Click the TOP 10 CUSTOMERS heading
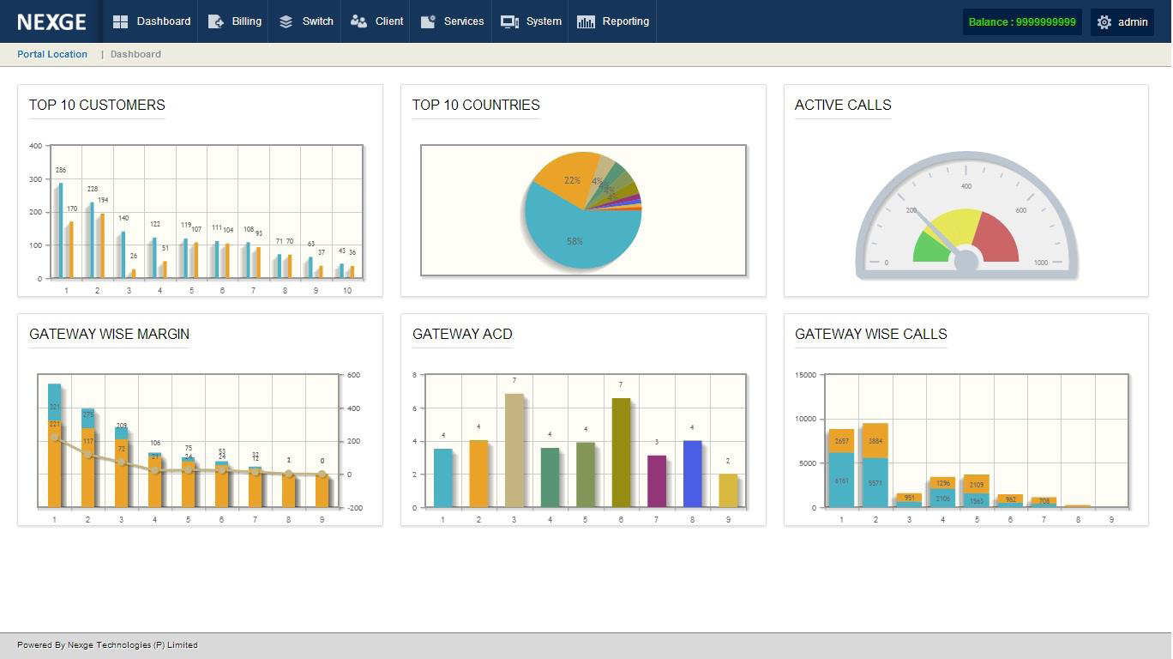 tap(97, 105)
